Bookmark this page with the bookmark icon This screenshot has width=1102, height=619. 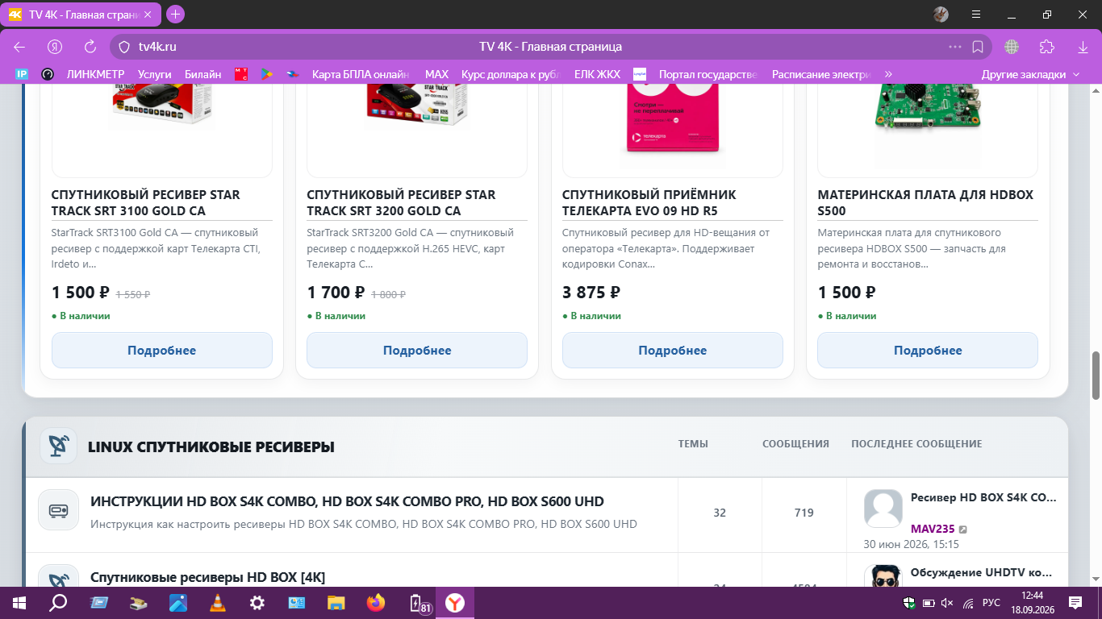coord(978,47)
